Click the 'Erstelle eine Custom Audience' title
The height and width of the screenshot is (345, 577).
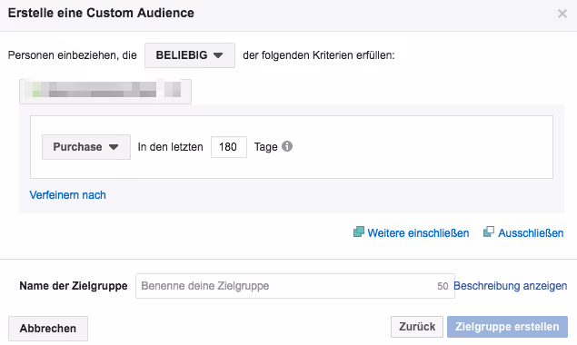coord(101,13)
